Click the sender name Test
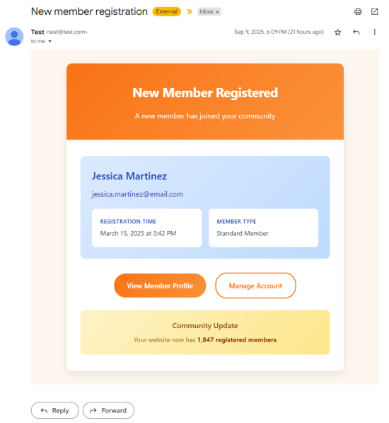The image size is (389, 423). pyautogui.click(x=37, y=32)
